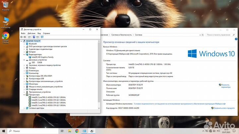Open the Microsoft license terms link

(x=180, y=104)
